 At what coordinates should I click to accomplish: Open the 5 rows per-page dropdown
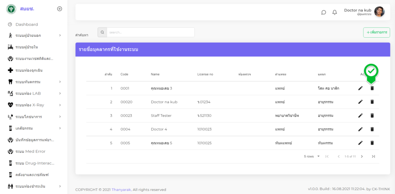click(x=312, y=156)
